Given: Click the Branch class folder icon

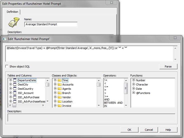Looking at the screenshot, I should [59, 93].
